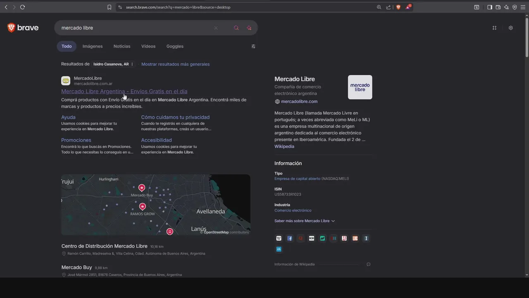
Task: Open the Crunchbase cb profile icon
Action: (279, 249)
